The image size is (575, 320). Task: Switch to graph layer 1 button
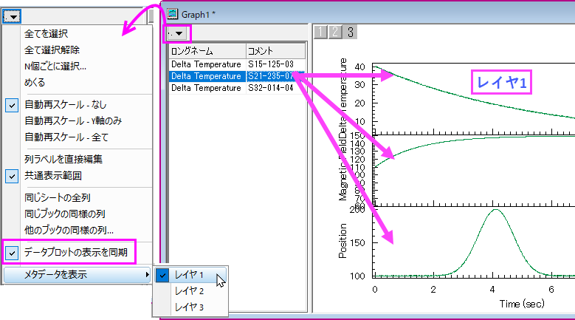[x=320, y=32]
